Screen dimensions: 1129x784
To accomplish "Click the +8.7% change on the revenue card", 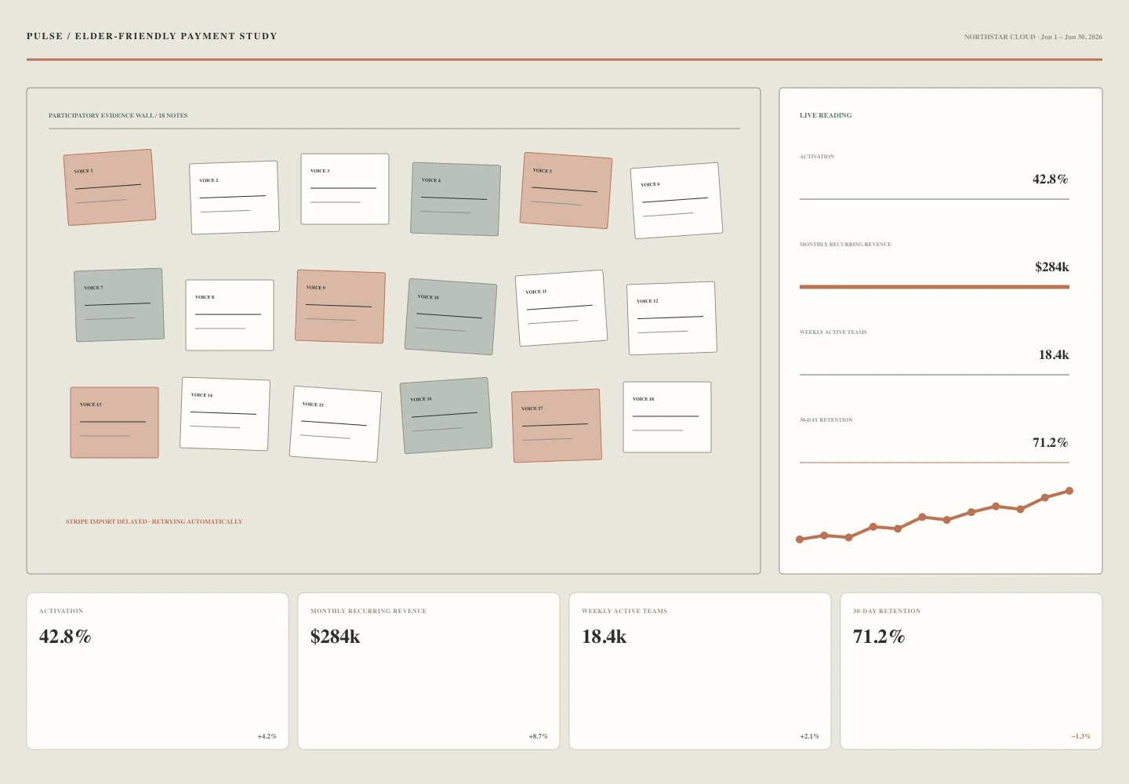I will click(x=539, y=736).
